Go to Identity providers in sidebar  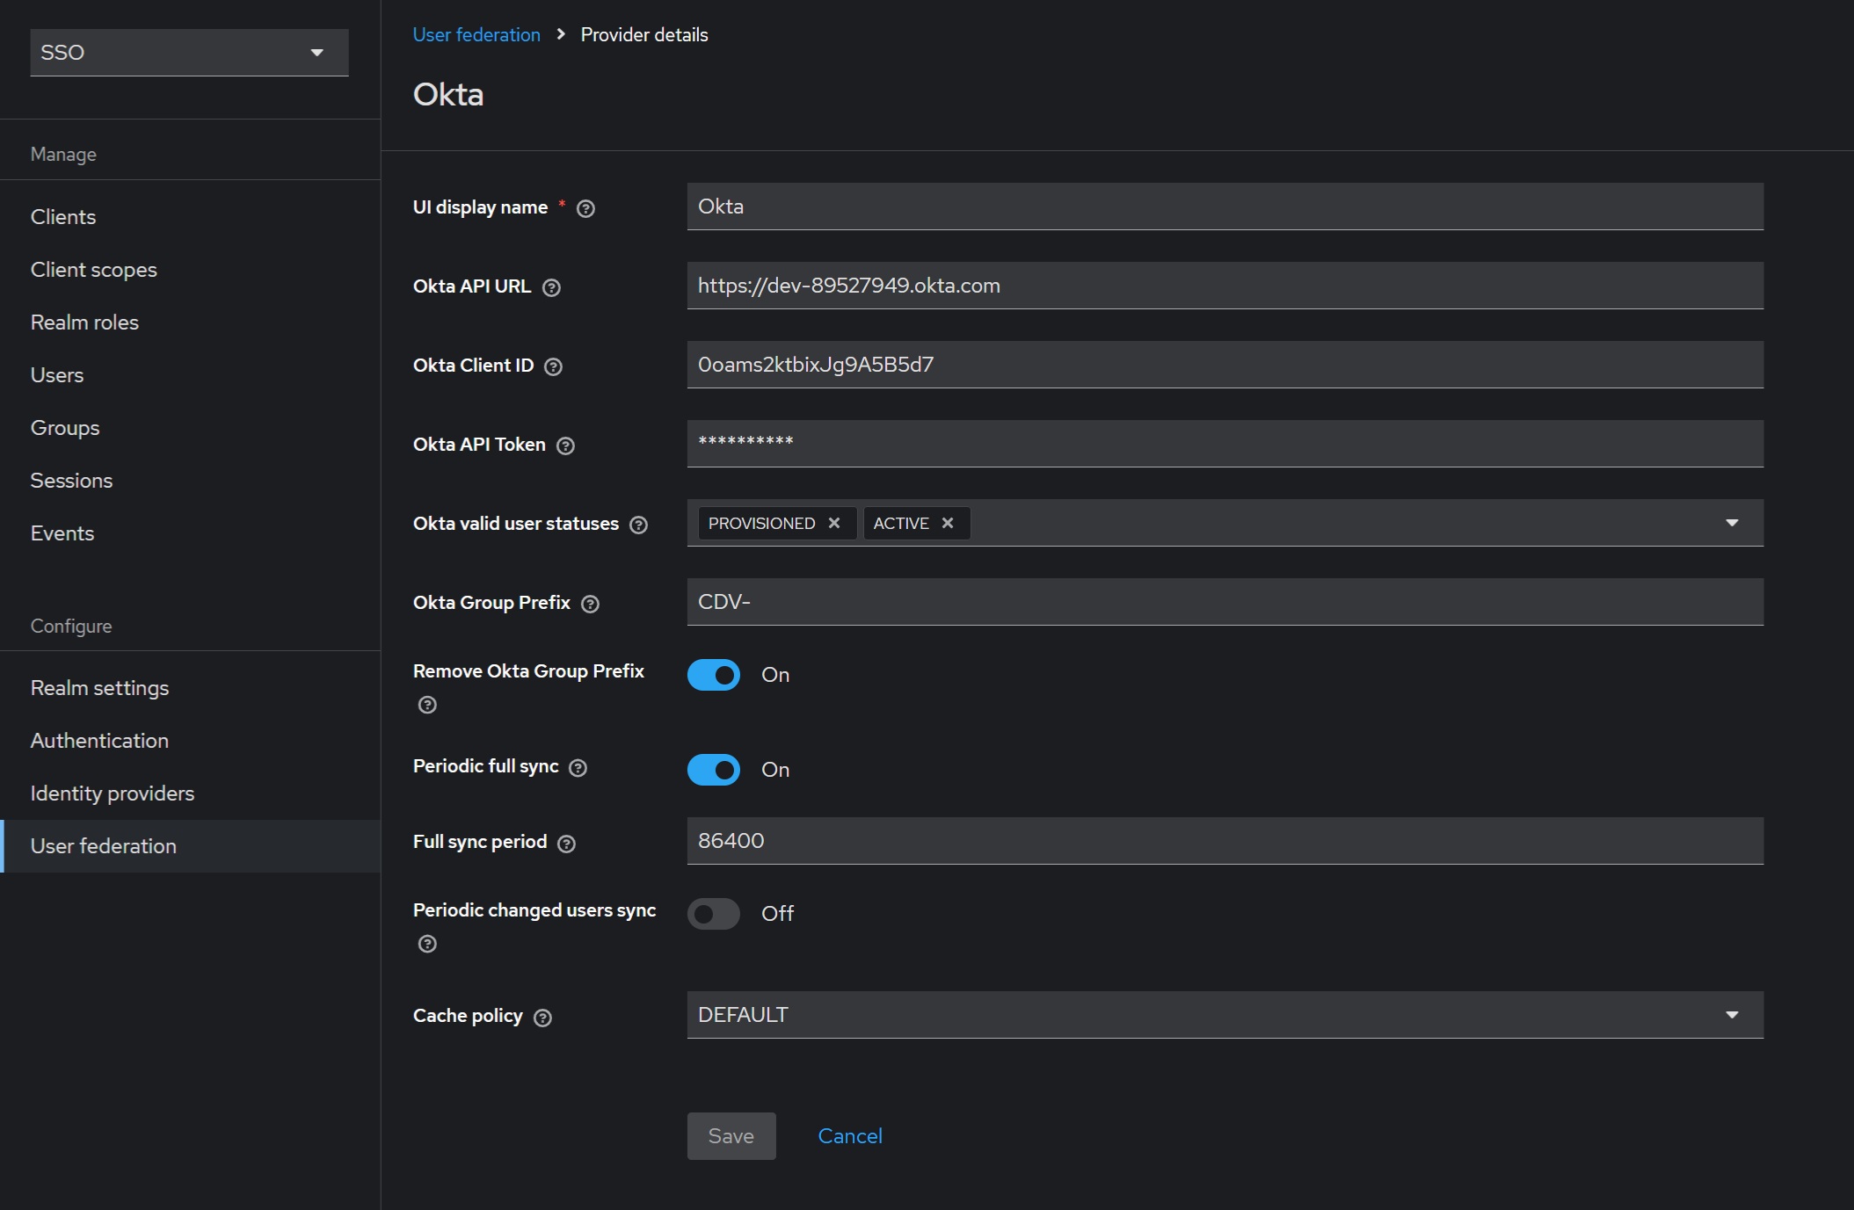(x=113, y=793)
